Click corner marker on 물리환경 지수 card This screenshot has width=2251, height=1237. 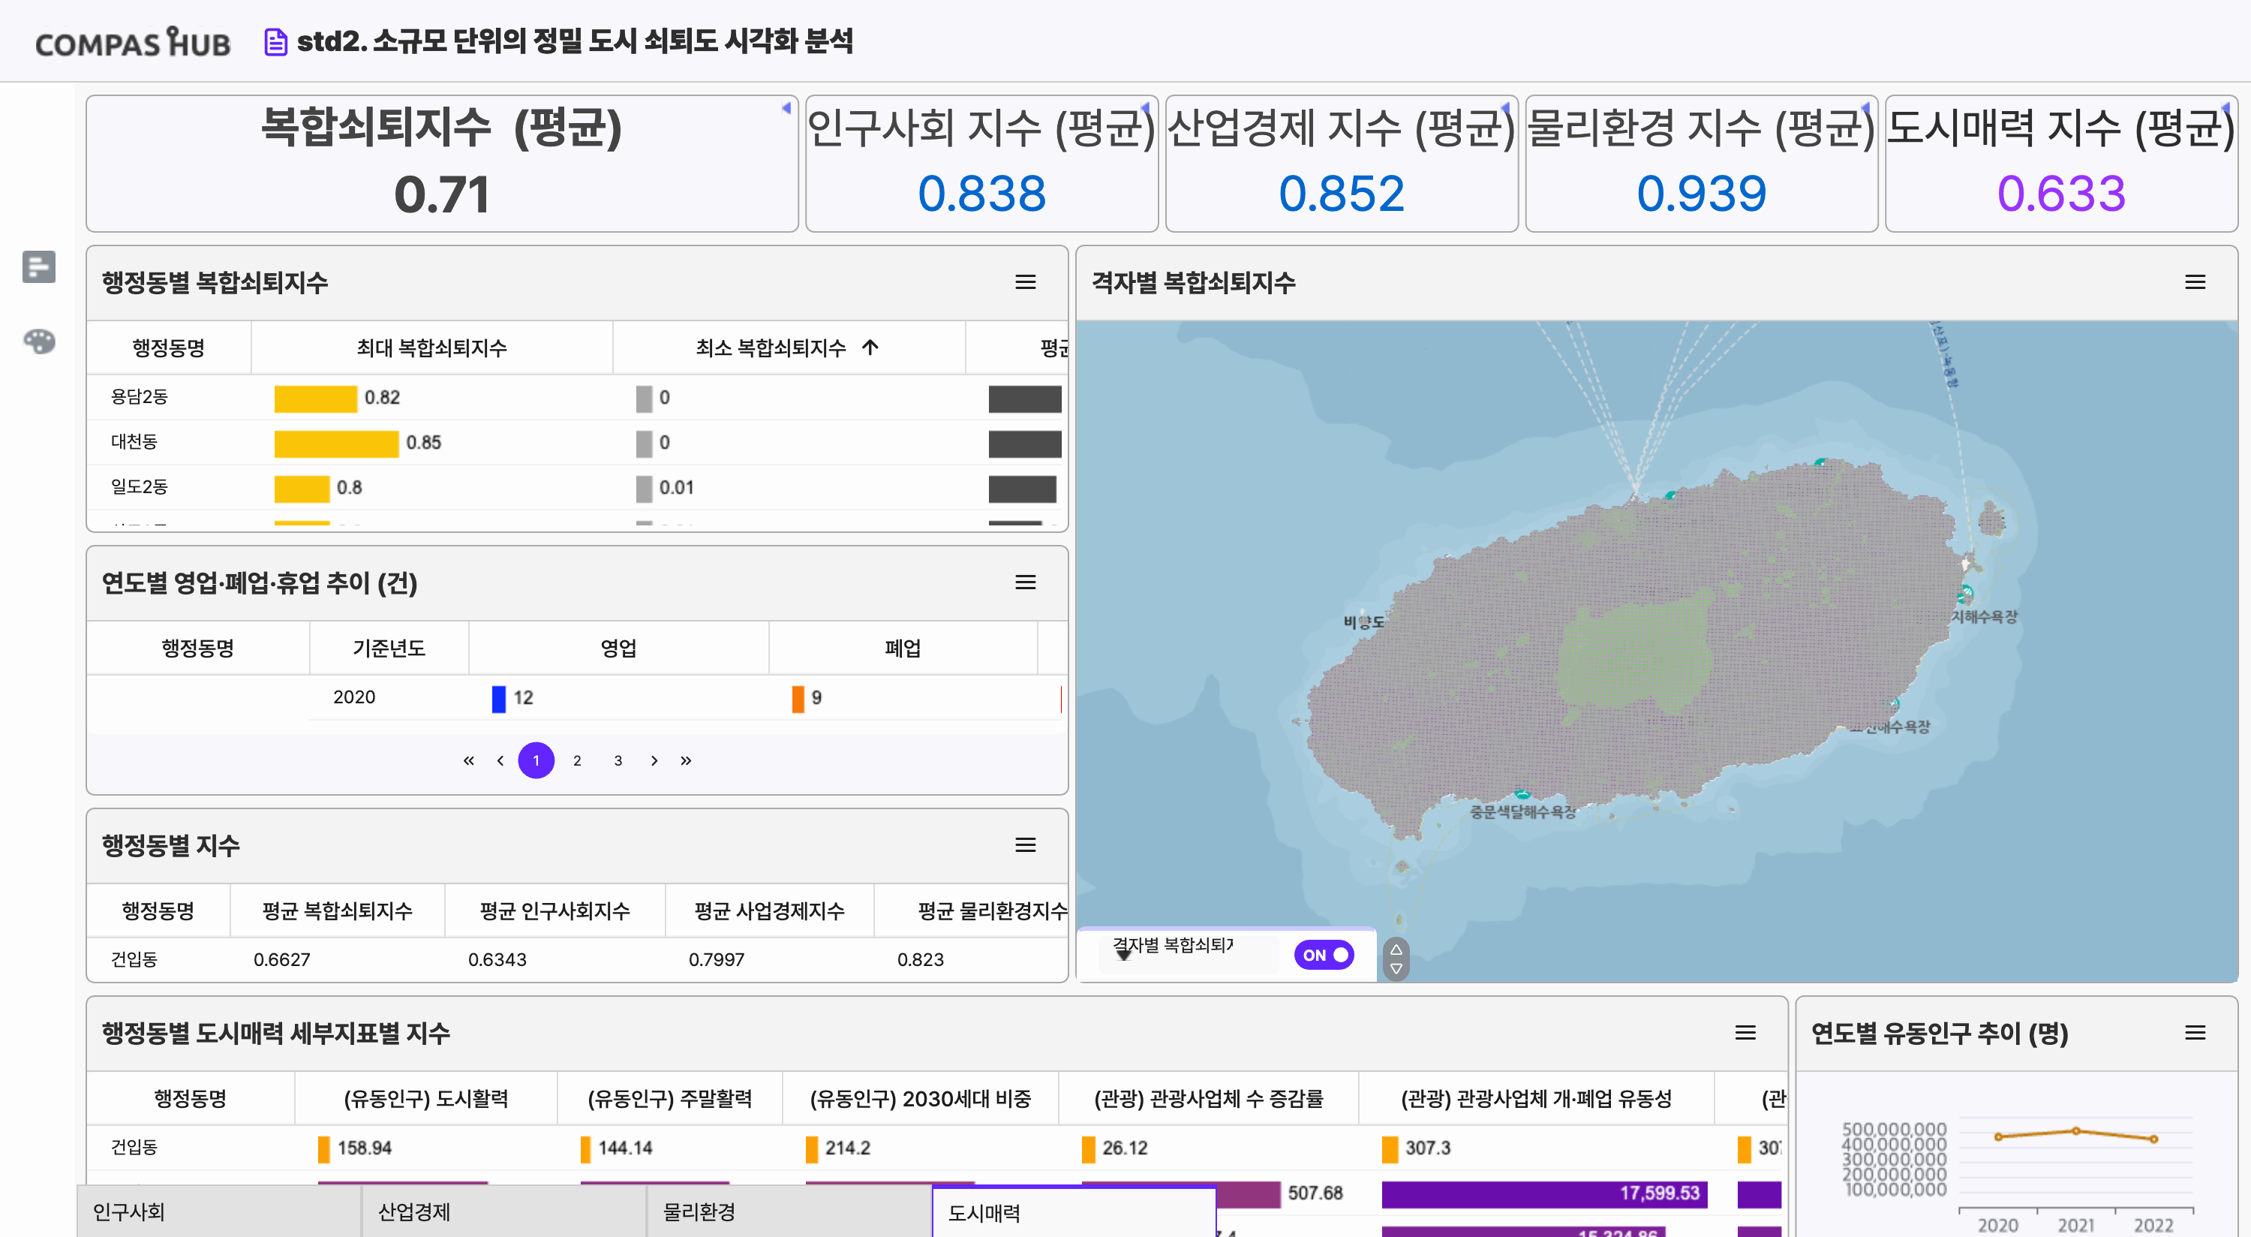click(1865, 108)
